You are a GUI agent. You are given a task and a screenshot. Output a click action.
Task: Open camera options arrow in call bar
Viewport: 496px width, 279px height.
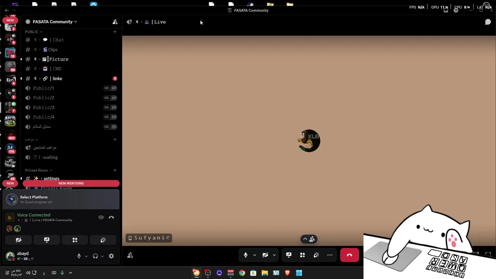274,255
